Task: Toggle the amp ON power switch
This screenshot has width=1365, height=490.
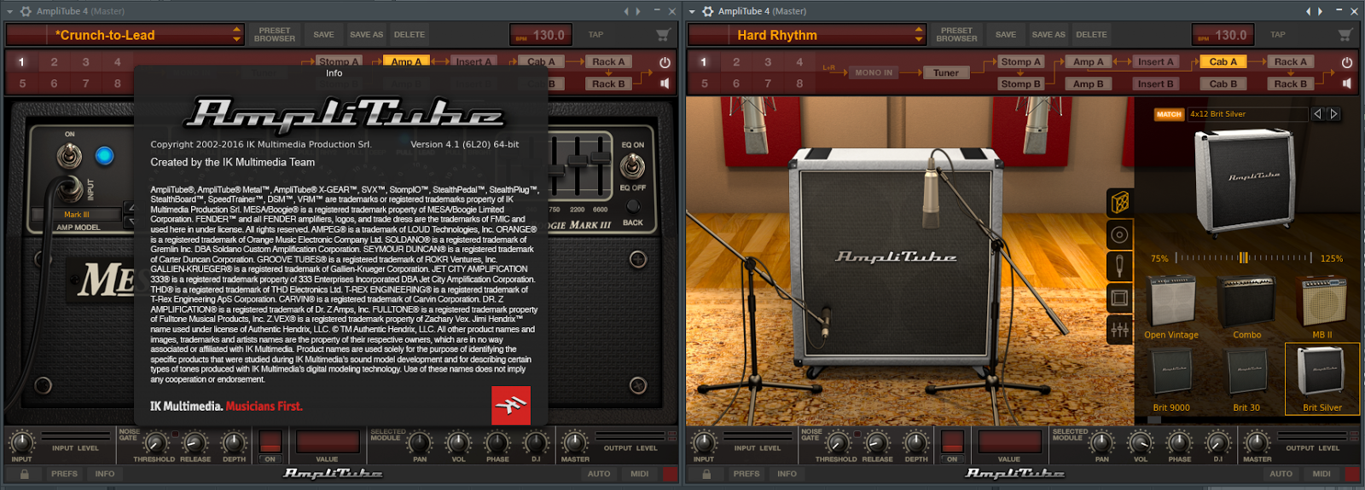Action: click(69, 155)
